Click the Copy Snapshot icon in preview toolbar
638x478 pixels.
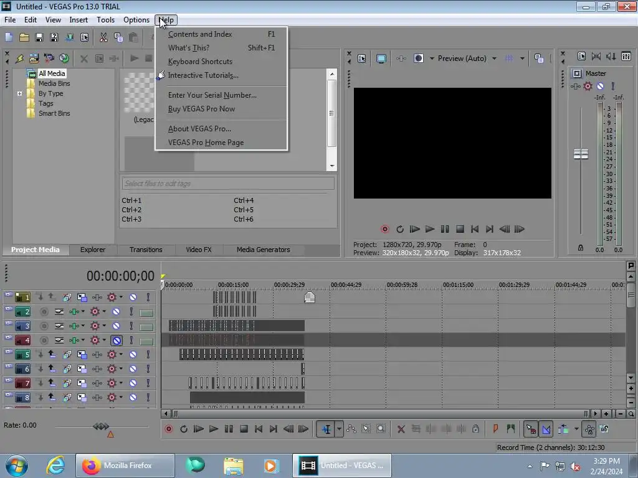539,59
